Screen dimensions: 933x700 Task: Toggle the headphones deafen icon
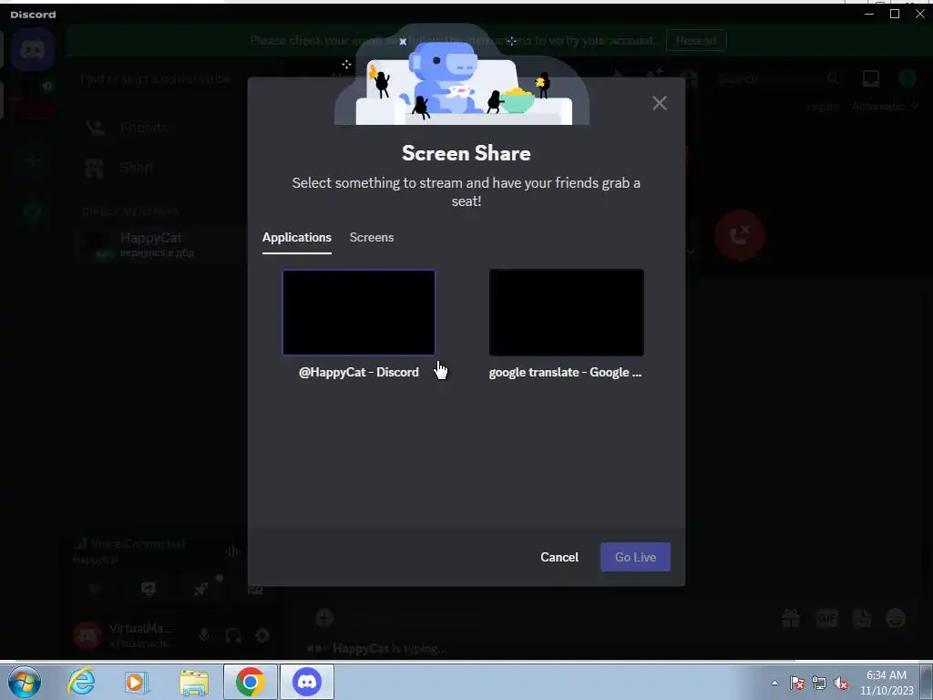233,635
